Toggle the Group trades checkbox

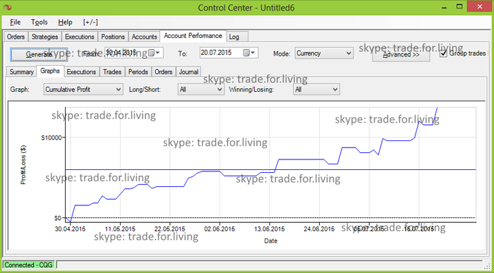click(x=443, y=54)
